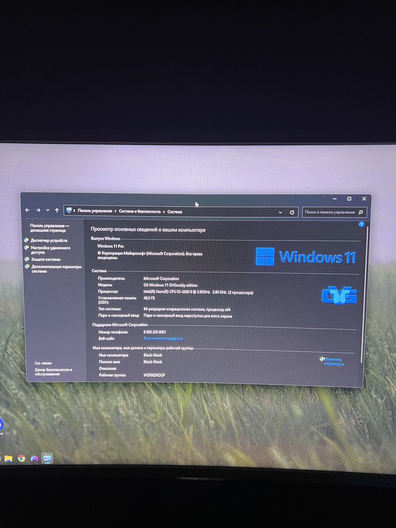Select the active System window taskbar icon
The image size is (396, 528).
47,458
